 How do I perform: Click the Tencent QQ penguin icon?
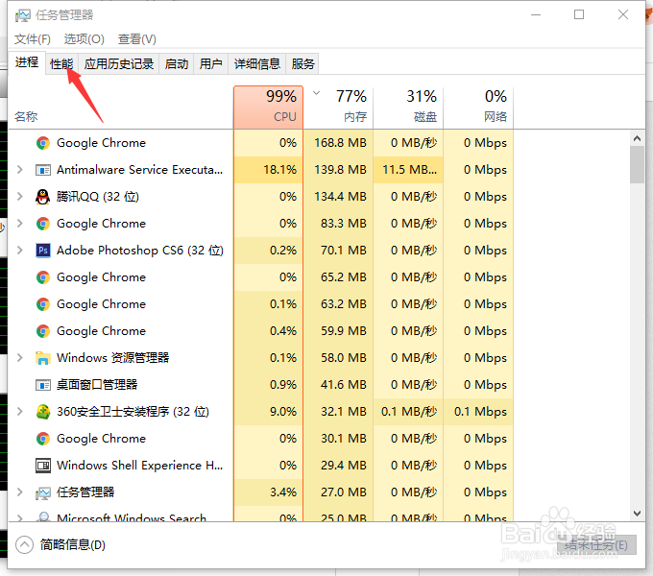[x=42, y=197]
